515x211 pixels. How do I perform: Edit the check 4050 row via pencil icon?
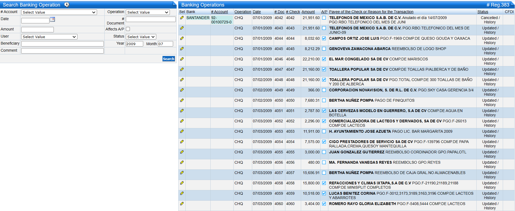click(x=182, y=100)
